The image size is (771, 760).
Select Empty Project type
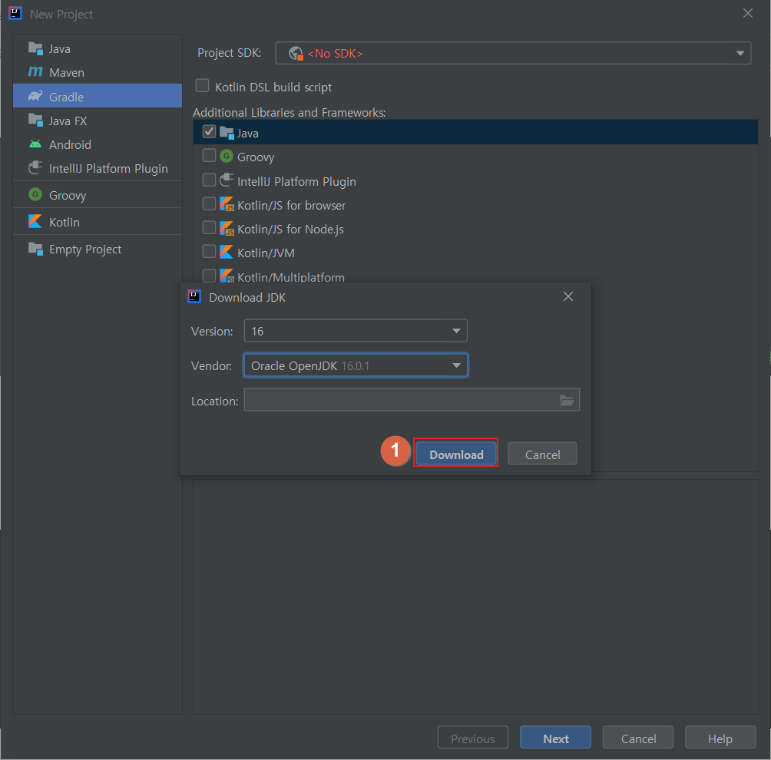[x=98, y=249]
